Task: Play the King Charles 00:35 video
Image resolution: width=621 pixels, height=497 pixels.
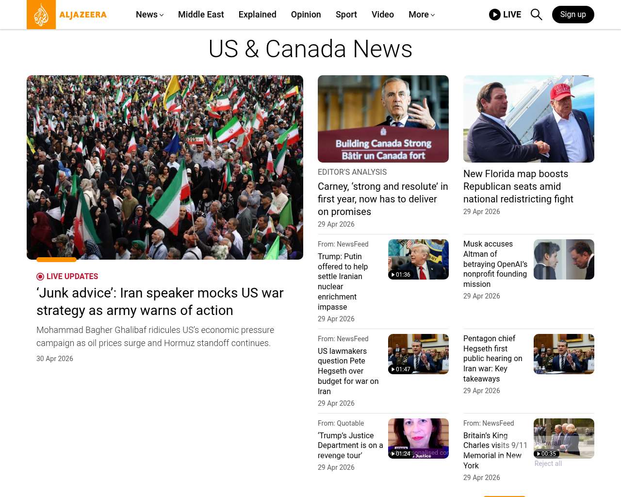Action: click(563, 438)
